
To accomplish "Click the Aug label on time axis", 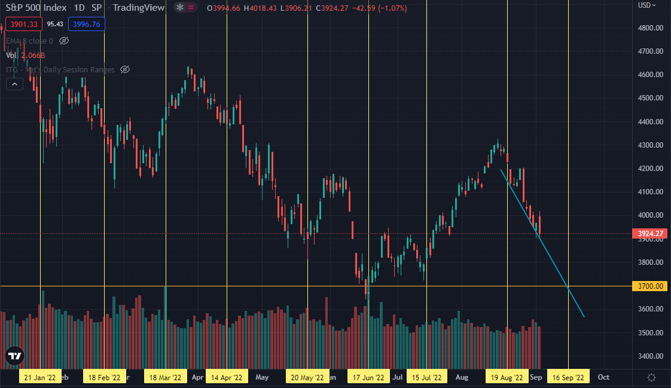I will [462, 377].
